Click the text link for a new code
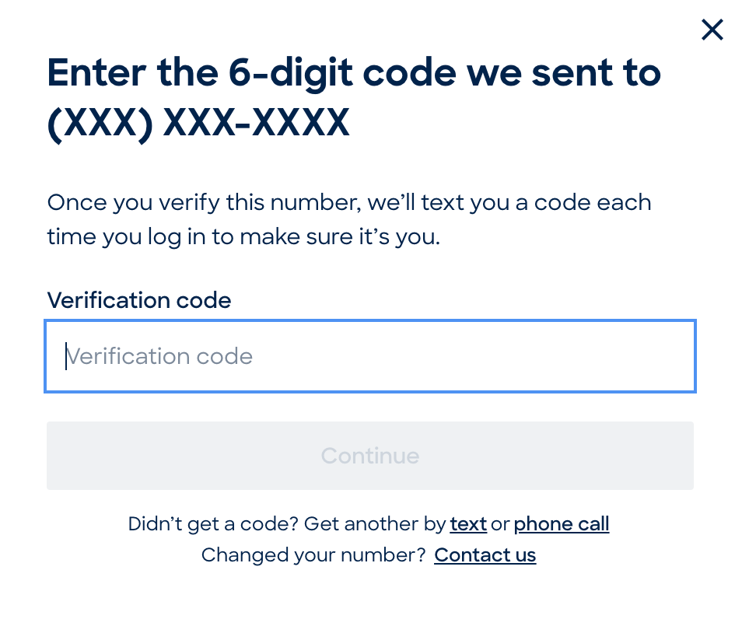 tap(467, 523)
